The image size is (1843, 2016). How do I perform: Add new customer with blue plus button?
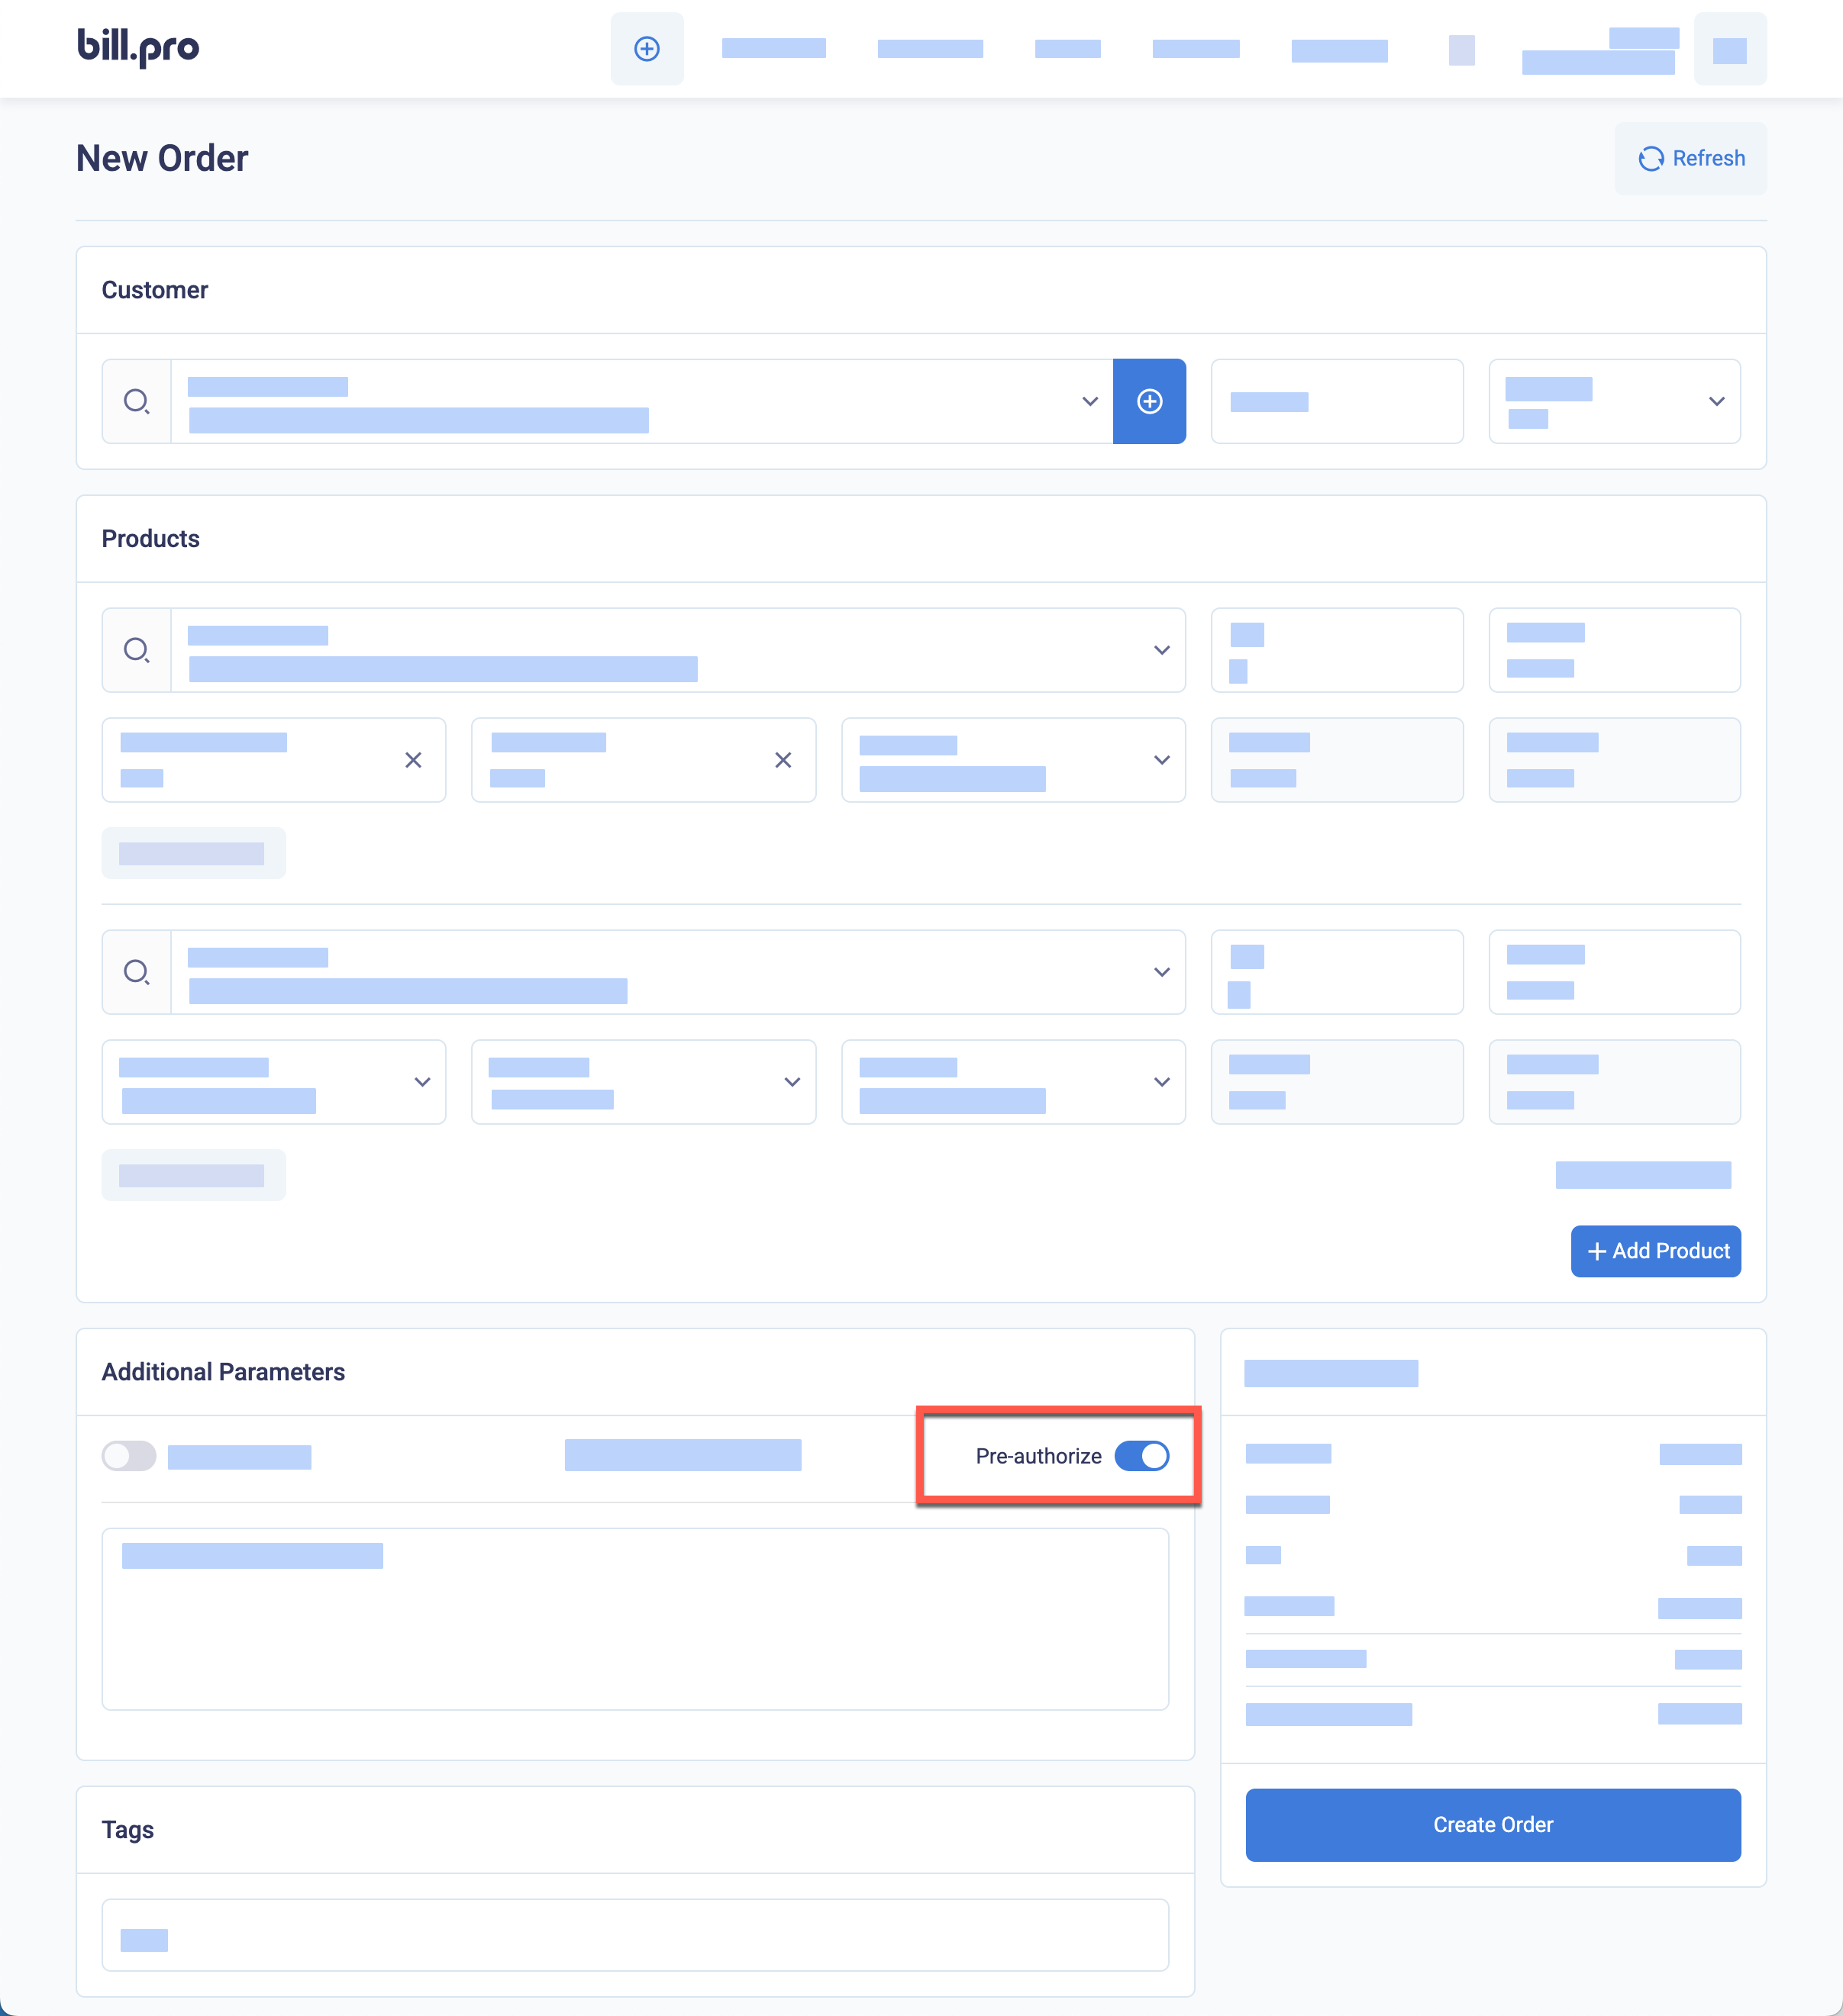click(x=1150, y=401)
